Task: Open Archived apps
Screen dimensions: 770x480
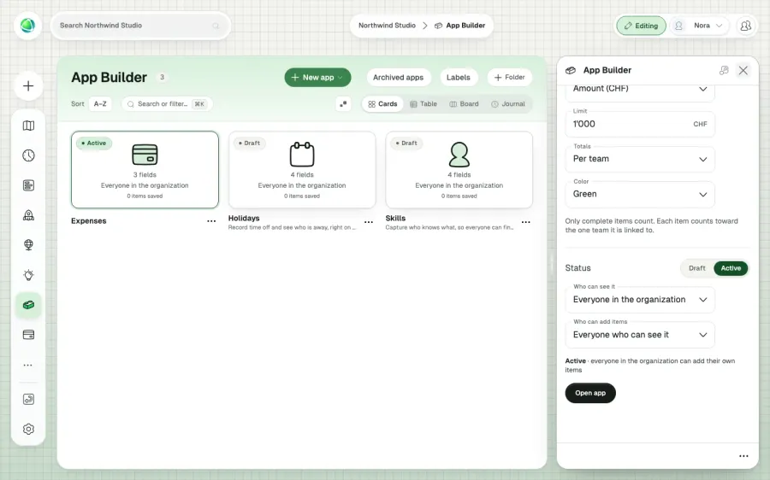Action: pyautogui.click(x=398, y=78)
